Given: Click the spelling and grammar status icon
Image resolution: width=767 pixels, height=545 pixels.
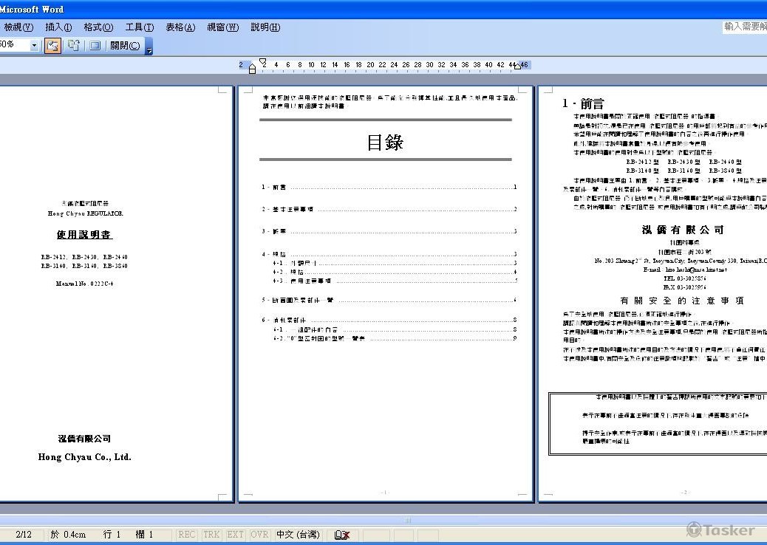Looking at the screenshot, I should pyautogui.click(x=341, y=534).
